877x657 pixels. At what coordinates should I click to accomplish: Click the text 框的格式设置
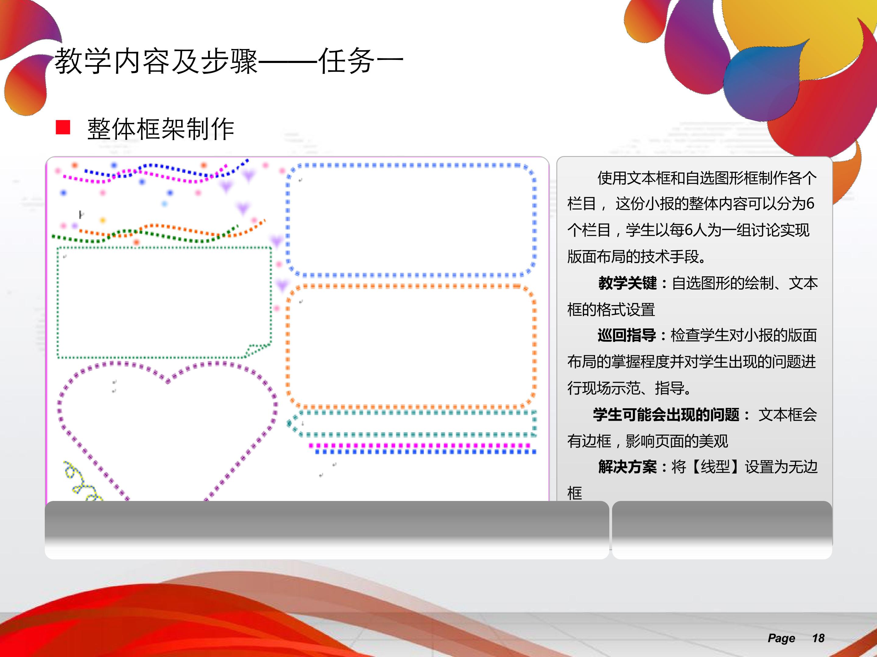pyautogui.click(x=611, y=309)
